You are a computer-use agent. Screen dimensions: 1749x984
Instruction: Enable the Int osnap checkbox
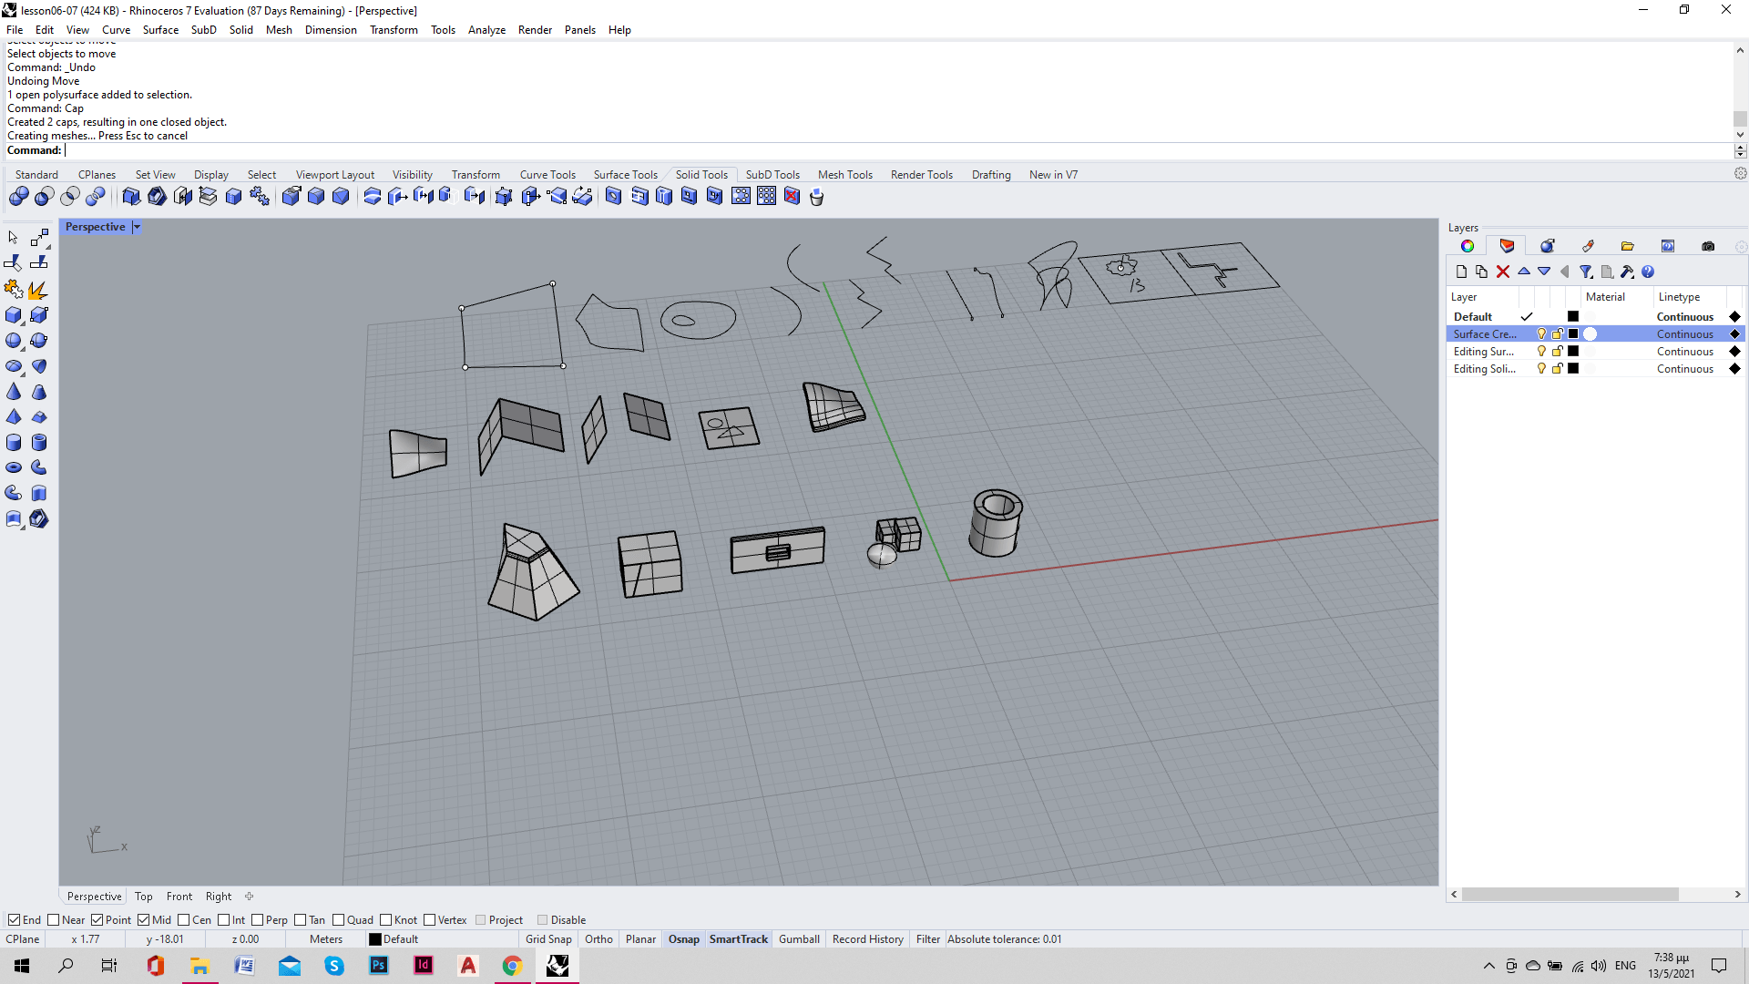click(x=224, y=920)
